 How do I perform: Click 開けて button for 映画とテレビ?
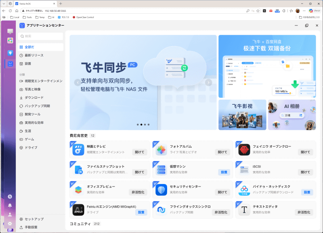[x=139, y=152]
